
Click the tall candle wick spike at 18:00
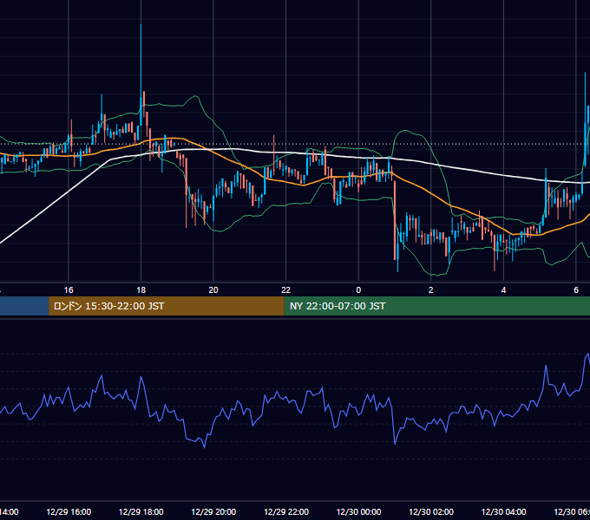pos(141,60)
